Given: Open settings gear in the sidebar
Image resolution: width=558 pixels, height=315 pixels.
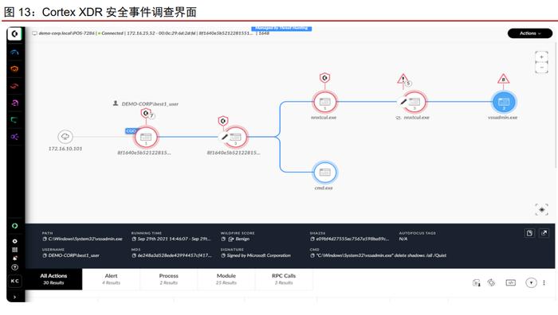Looking at the screenshot, I should click(x=14, y=241).
